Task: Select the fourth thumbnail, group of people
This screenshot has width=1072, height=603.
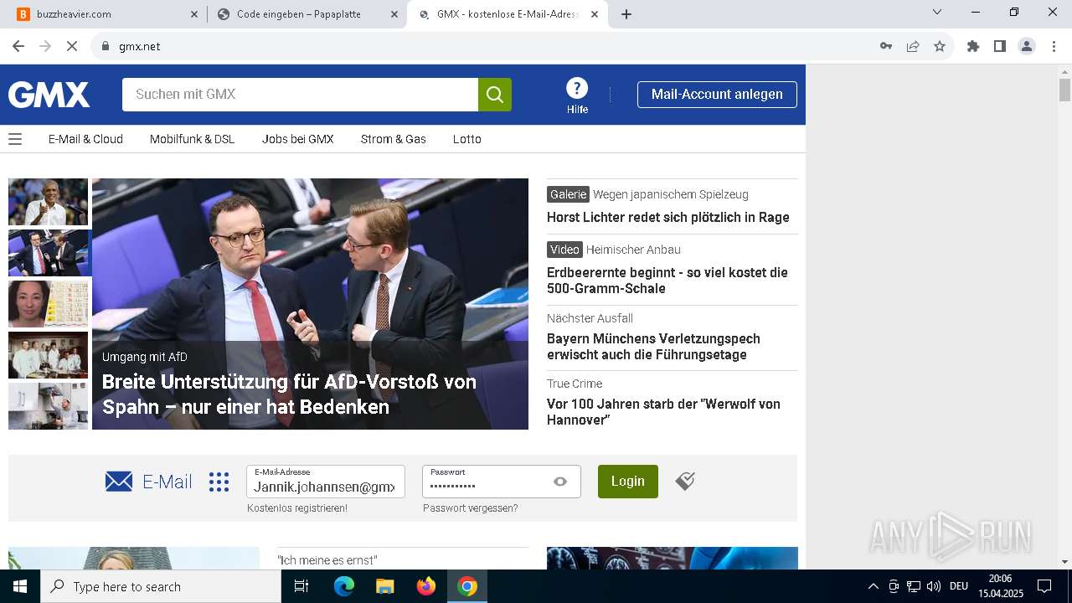Action: click(48, 355)
